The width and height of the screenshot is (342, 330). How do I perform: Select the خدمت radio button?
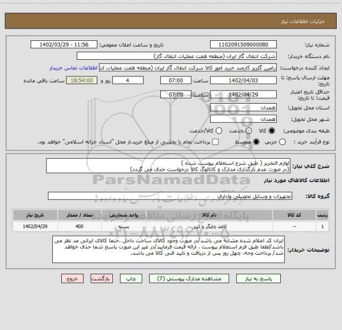tap(249, 131)
